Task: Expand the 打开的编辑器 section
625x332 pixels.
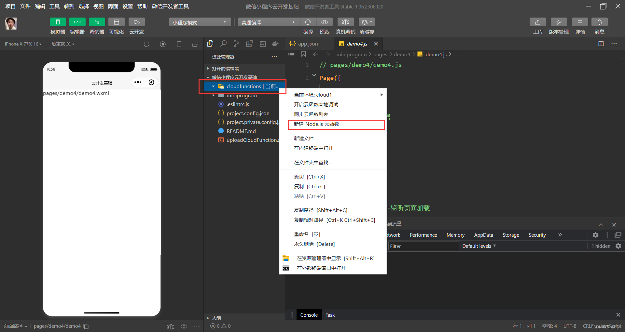Action: 225,69
